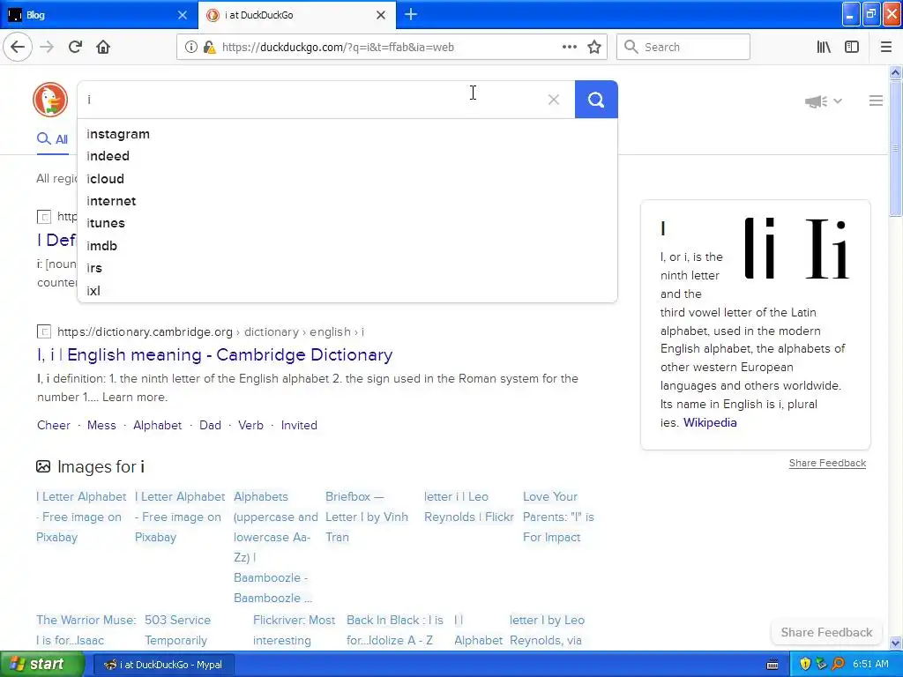Select the All results tab
Screen dimensions: 903x677
point(52,139)
